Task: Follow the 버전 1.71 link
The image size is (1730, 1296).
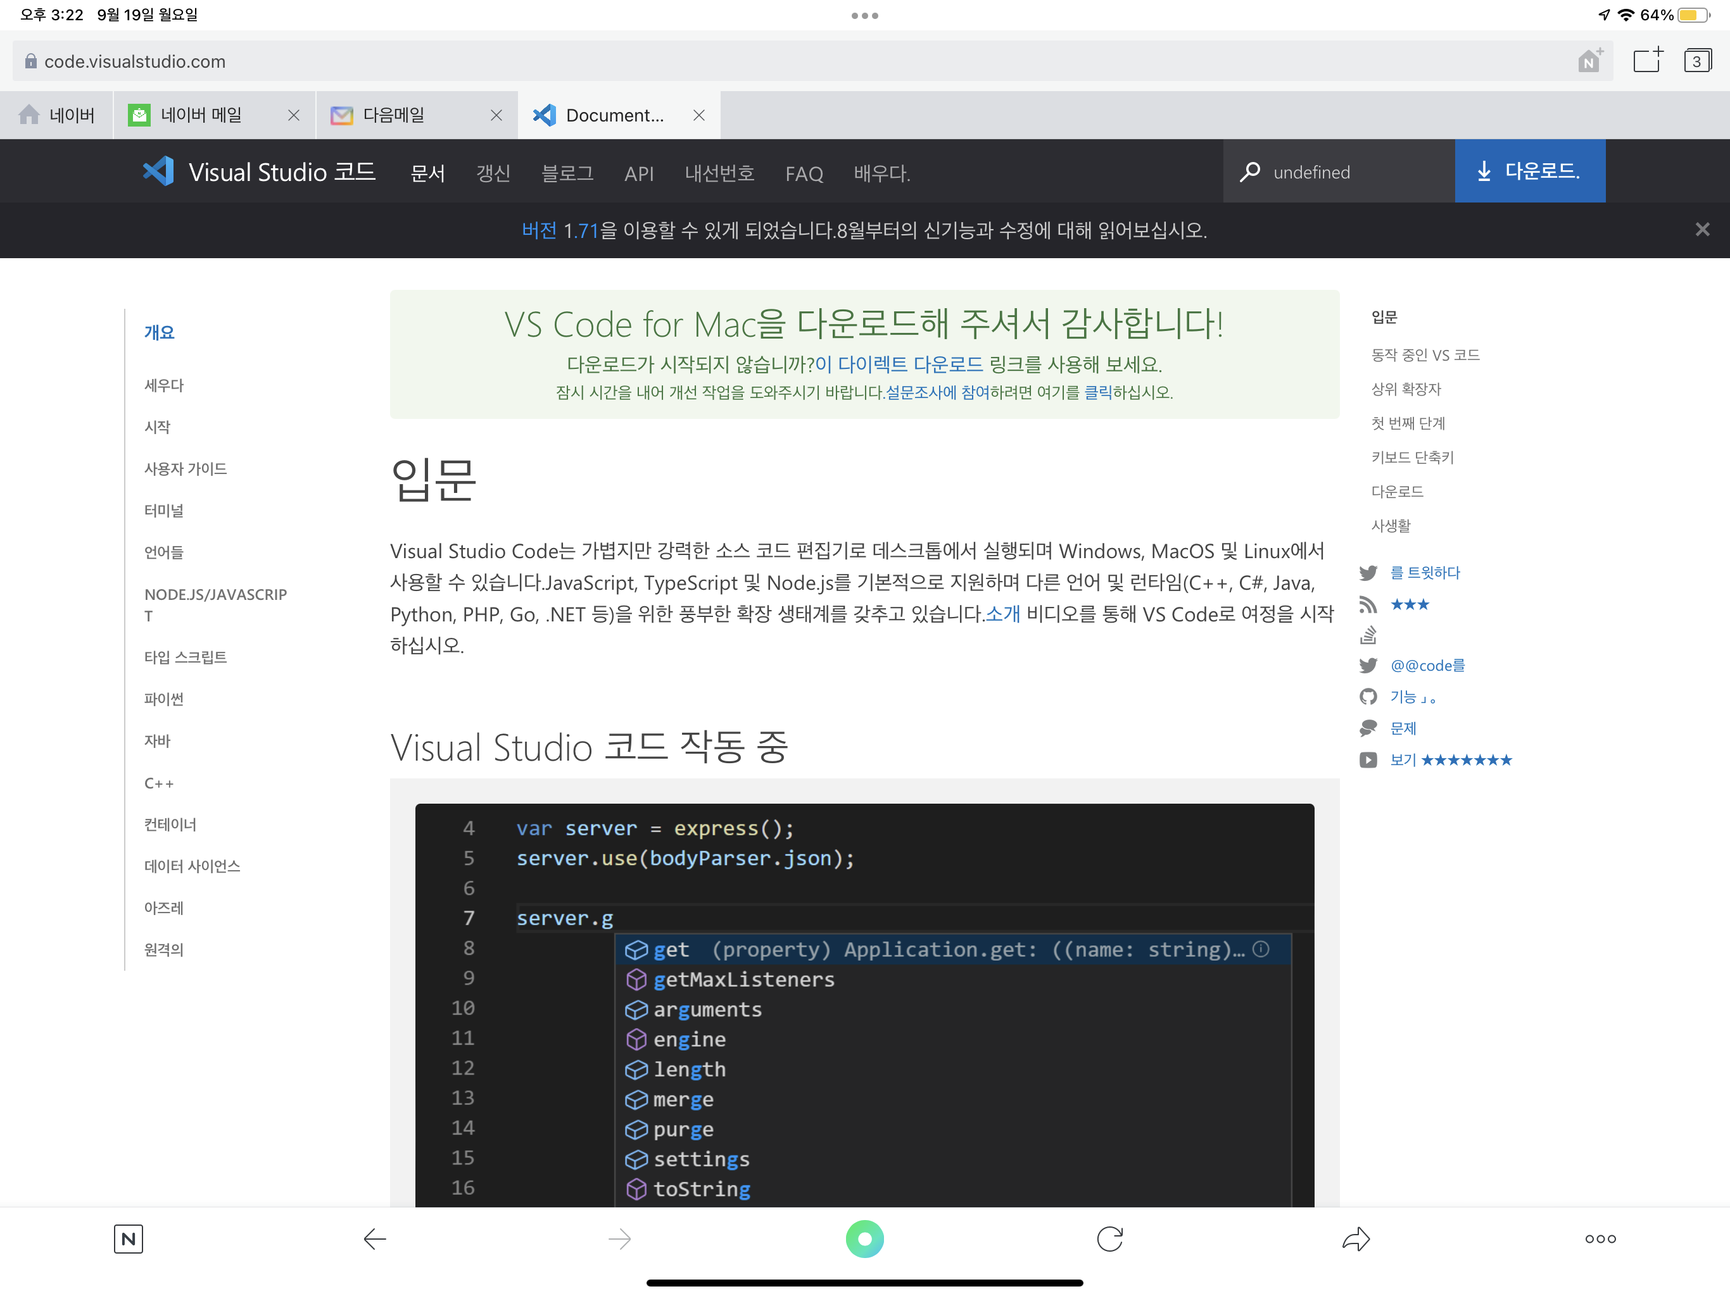Action: (x=560, y=230)
